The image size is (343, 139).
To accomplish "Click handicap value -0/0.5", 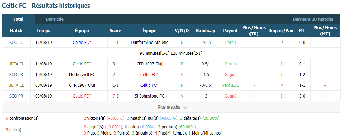I will 205,85.
